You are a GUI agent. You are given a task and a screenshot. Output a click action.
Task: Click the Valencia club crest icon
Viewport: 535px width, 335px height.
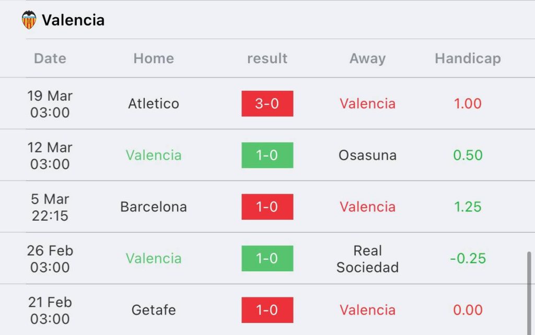click(x=29, y=20)
